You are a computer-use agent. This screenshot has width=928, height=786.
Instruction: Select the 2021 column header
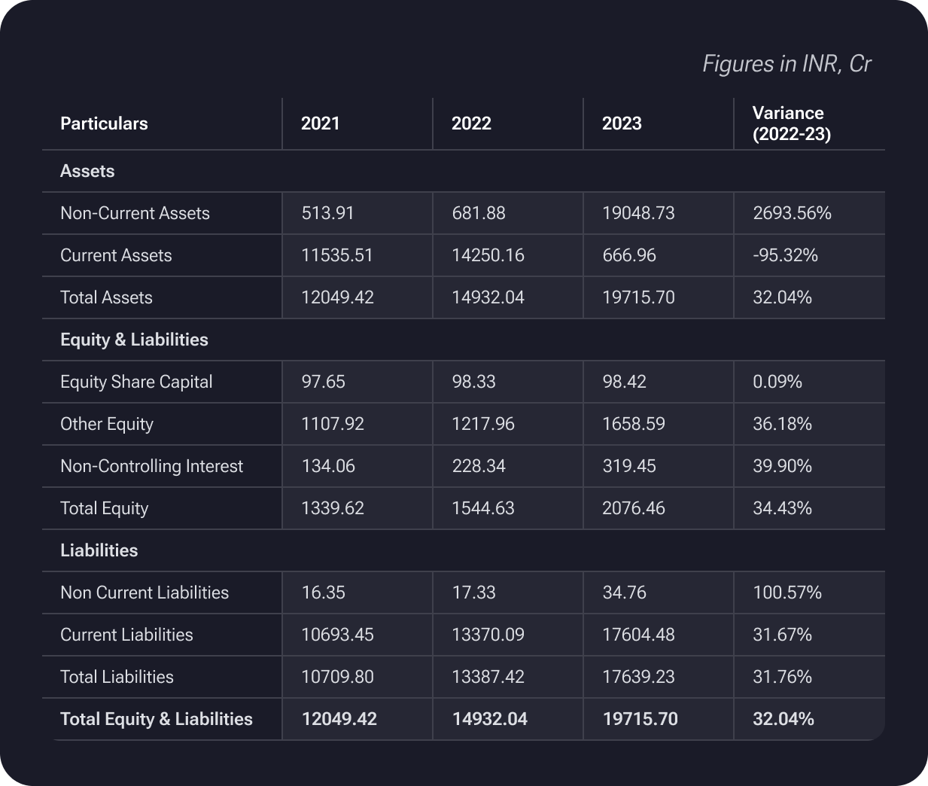[x=321, y=123]
